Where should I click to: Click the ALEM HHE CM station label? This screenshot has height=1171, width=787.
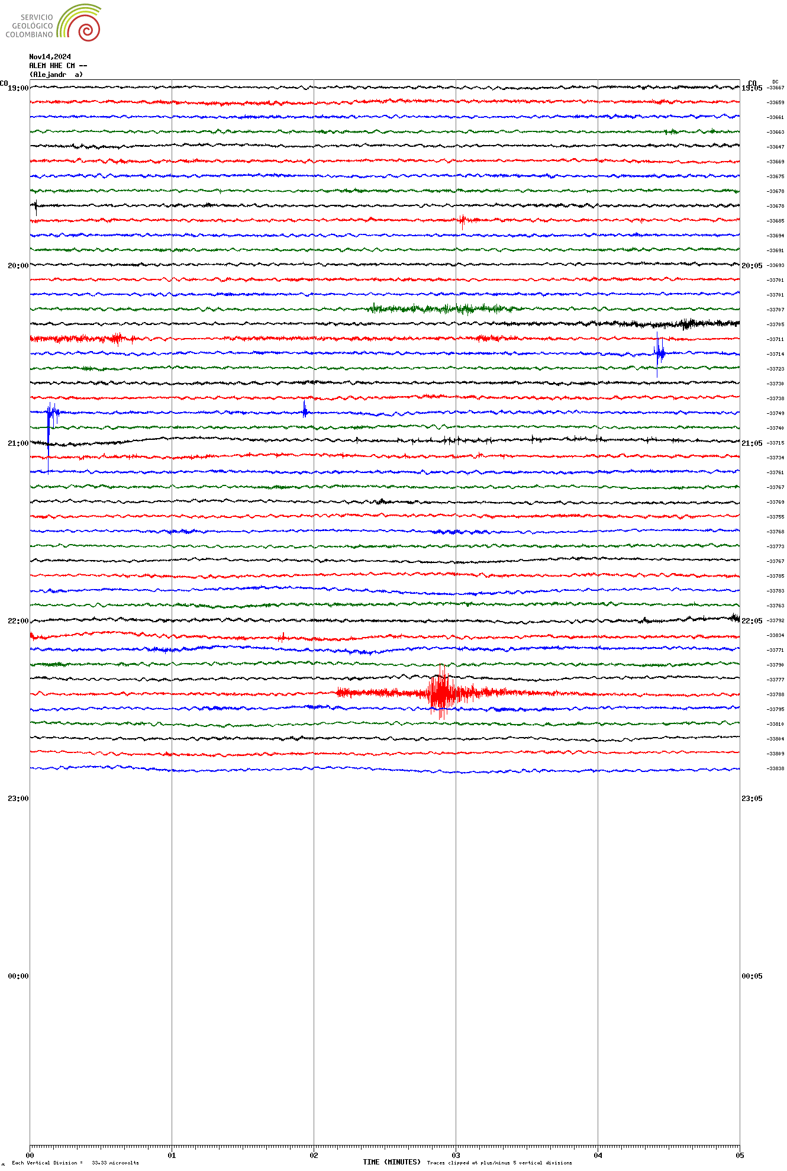point(58,66)
